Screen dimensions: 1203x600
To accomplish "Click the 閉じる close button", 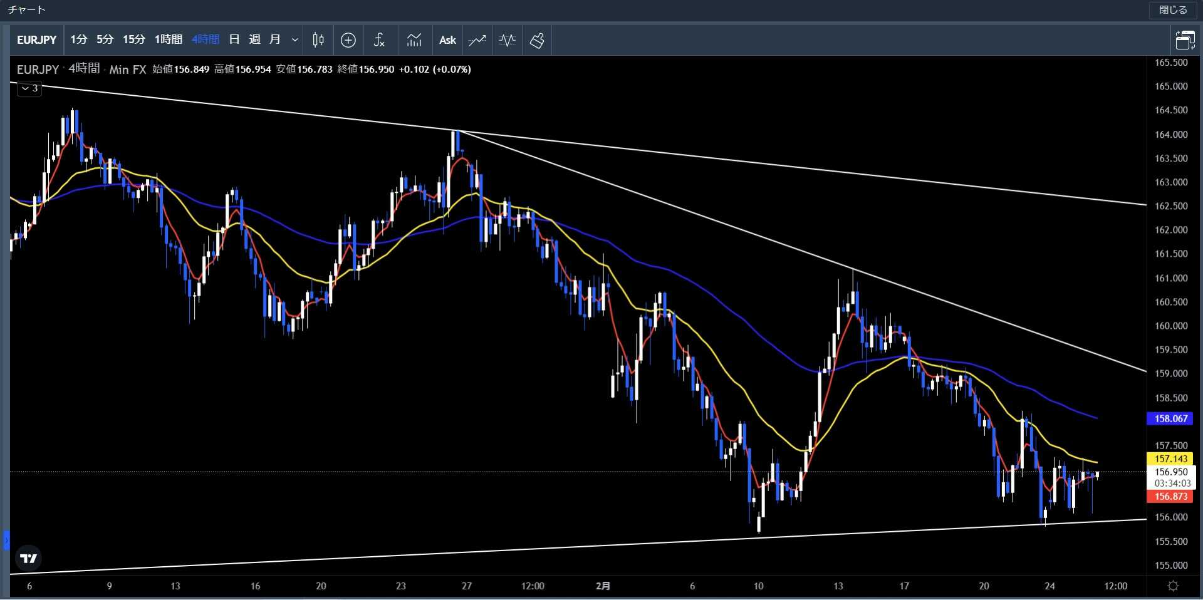I will [x=1173, y=9].
